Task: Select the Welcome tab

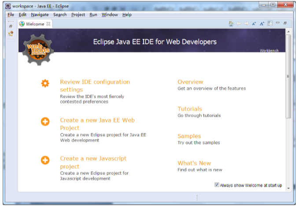Action: (35, 24)
